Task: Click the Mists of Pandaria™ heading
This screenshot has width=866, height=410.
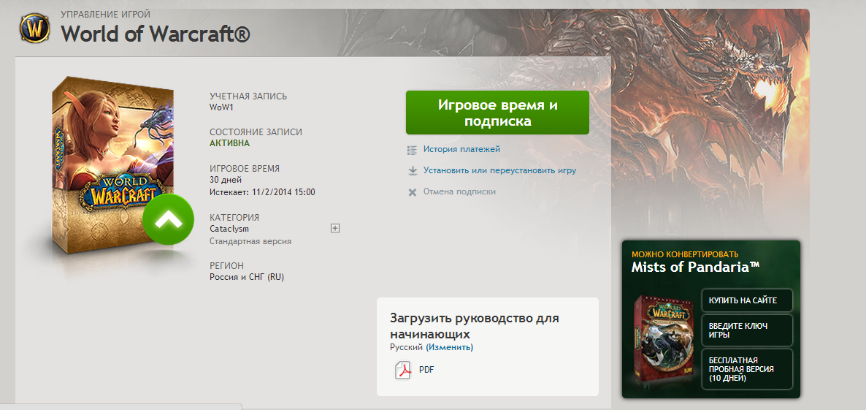Action: click(695, 267)
